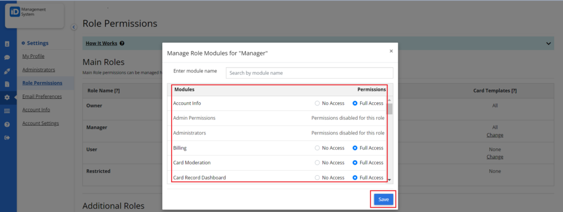563x212 pixels.
Task: Click the How It Works help icon
Action: tap(122, 43)
